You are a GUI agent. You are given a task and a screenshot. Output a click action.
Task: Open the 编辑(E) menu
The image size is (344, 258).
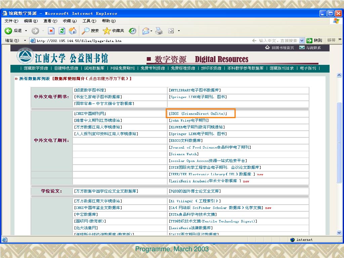click(x=31, y=21)
